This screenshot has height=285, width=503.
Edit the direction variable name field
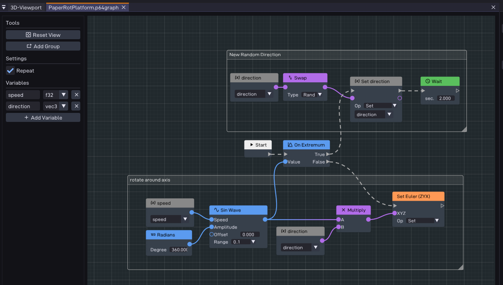coord(23,106)
